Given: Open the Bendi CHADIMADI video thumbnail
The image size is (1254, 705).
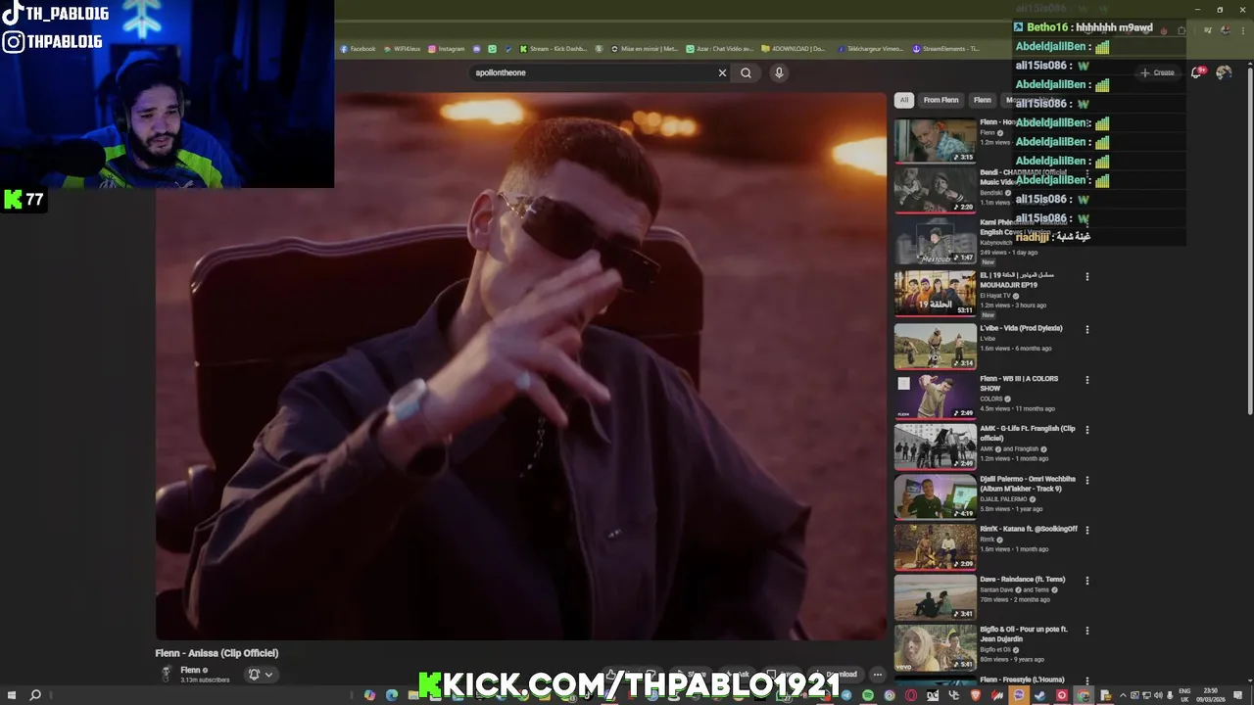Looking at the screenshot, I should click(x=935, y=190).
